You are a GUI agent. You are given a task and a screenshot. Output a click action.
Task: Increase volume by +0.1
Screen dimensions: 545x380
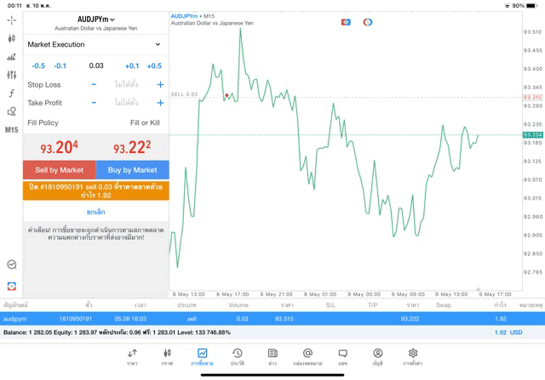coord(132,65)
